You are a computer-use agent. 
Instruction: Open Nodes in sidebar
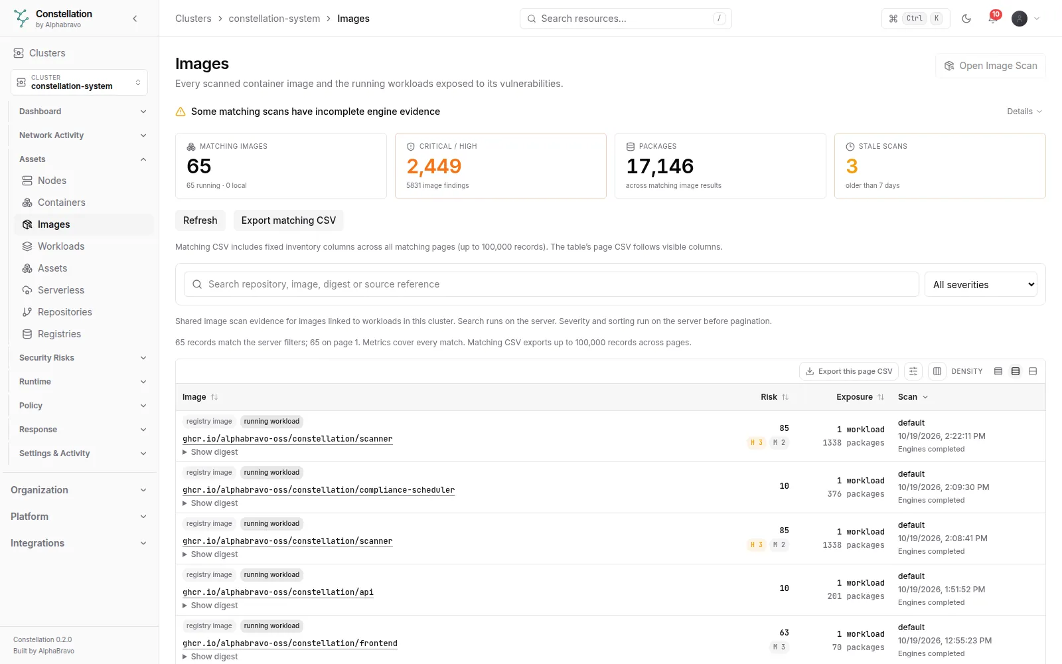click(84, 181)
